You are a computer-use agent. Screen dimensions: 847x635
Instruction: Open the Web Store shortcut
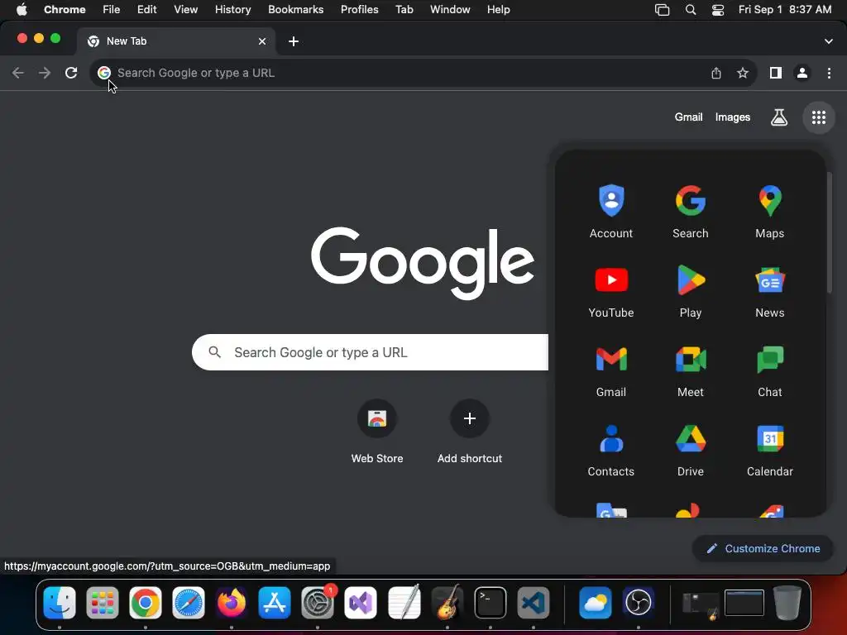tap(377, 432)
